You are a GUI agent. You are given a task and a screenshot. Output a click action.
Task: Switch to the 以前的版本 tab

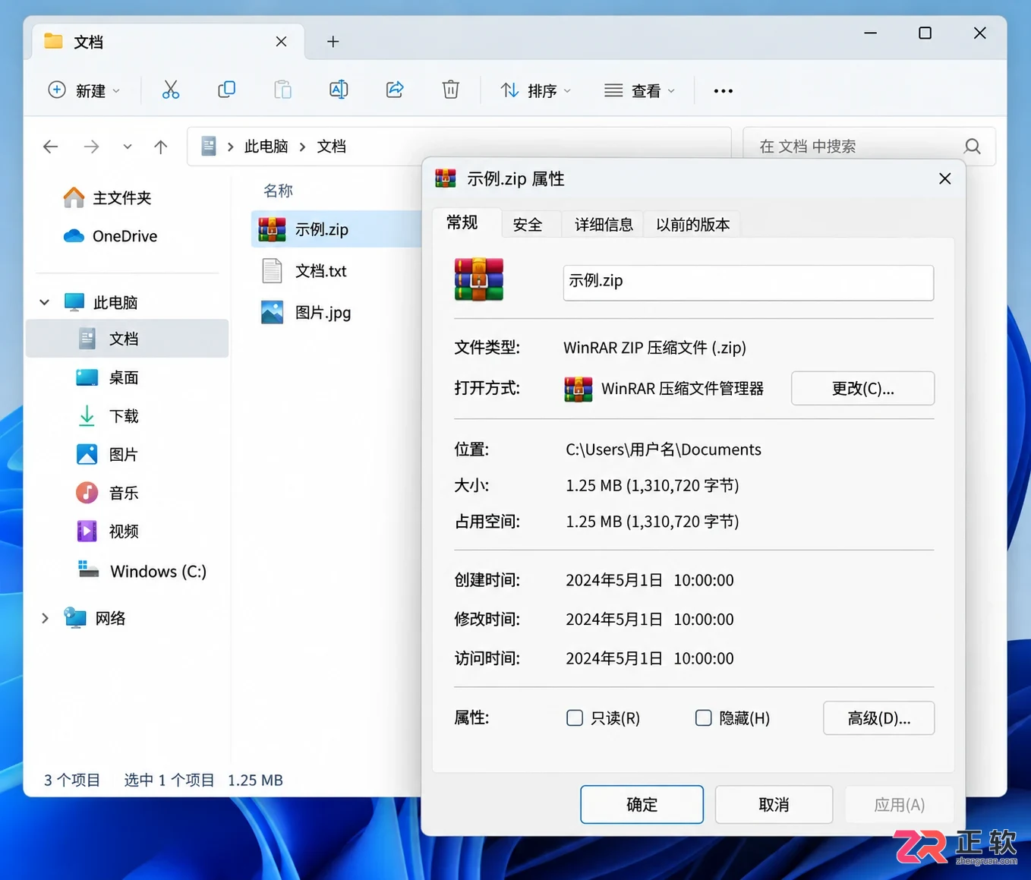click(x=692, y=224)
